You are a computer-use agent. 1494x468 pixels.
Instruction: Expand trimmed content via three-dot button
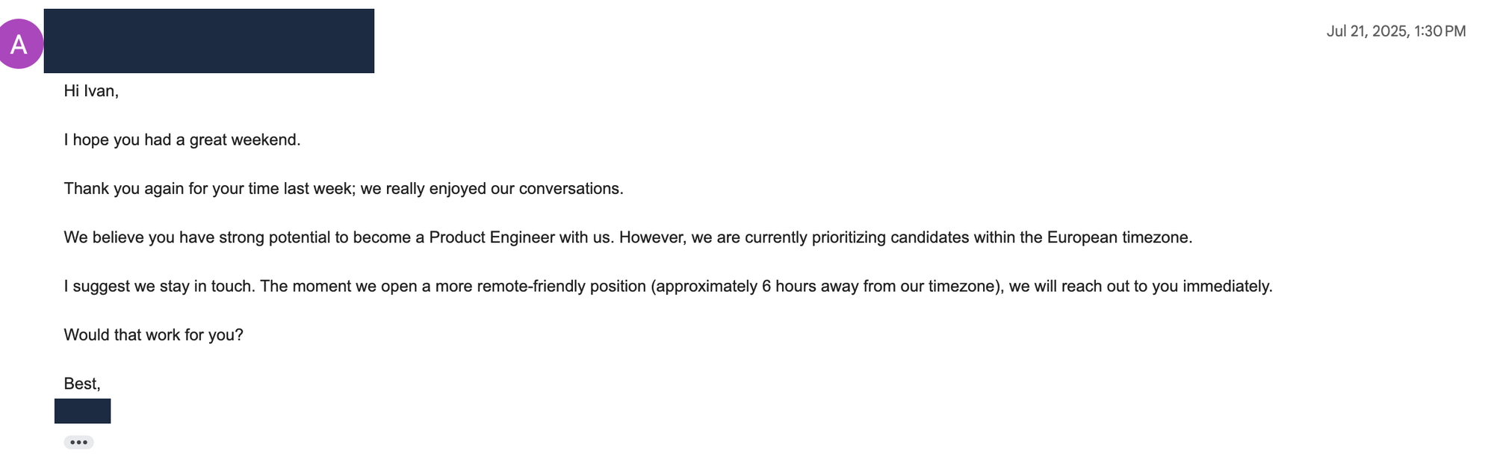coord(78,443)
